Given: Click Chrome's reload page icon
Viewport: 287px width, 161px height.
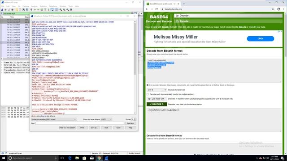Looking at the screenshot, I should 157,9.
